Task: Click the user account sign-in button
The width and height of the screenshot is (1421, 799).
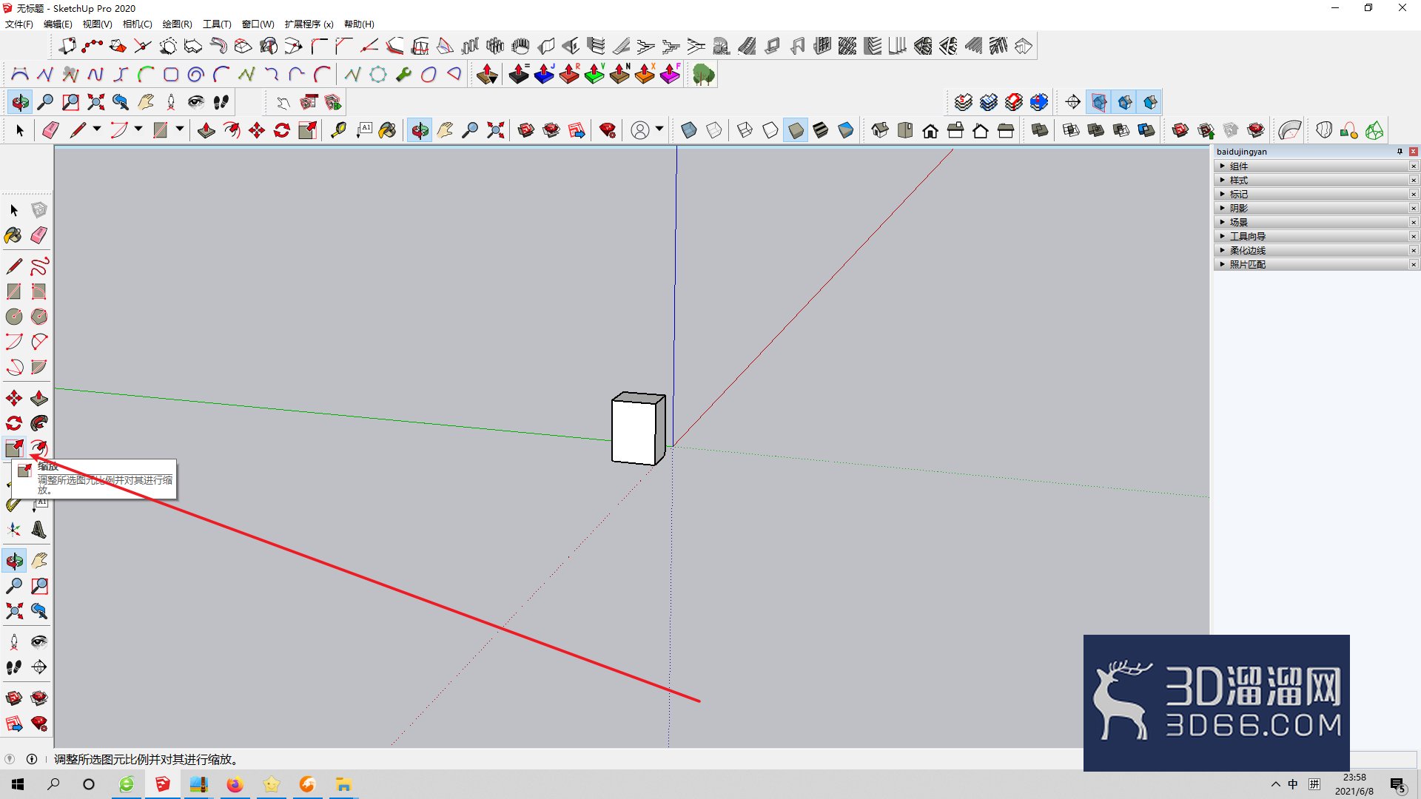Action: coord(640,131)
